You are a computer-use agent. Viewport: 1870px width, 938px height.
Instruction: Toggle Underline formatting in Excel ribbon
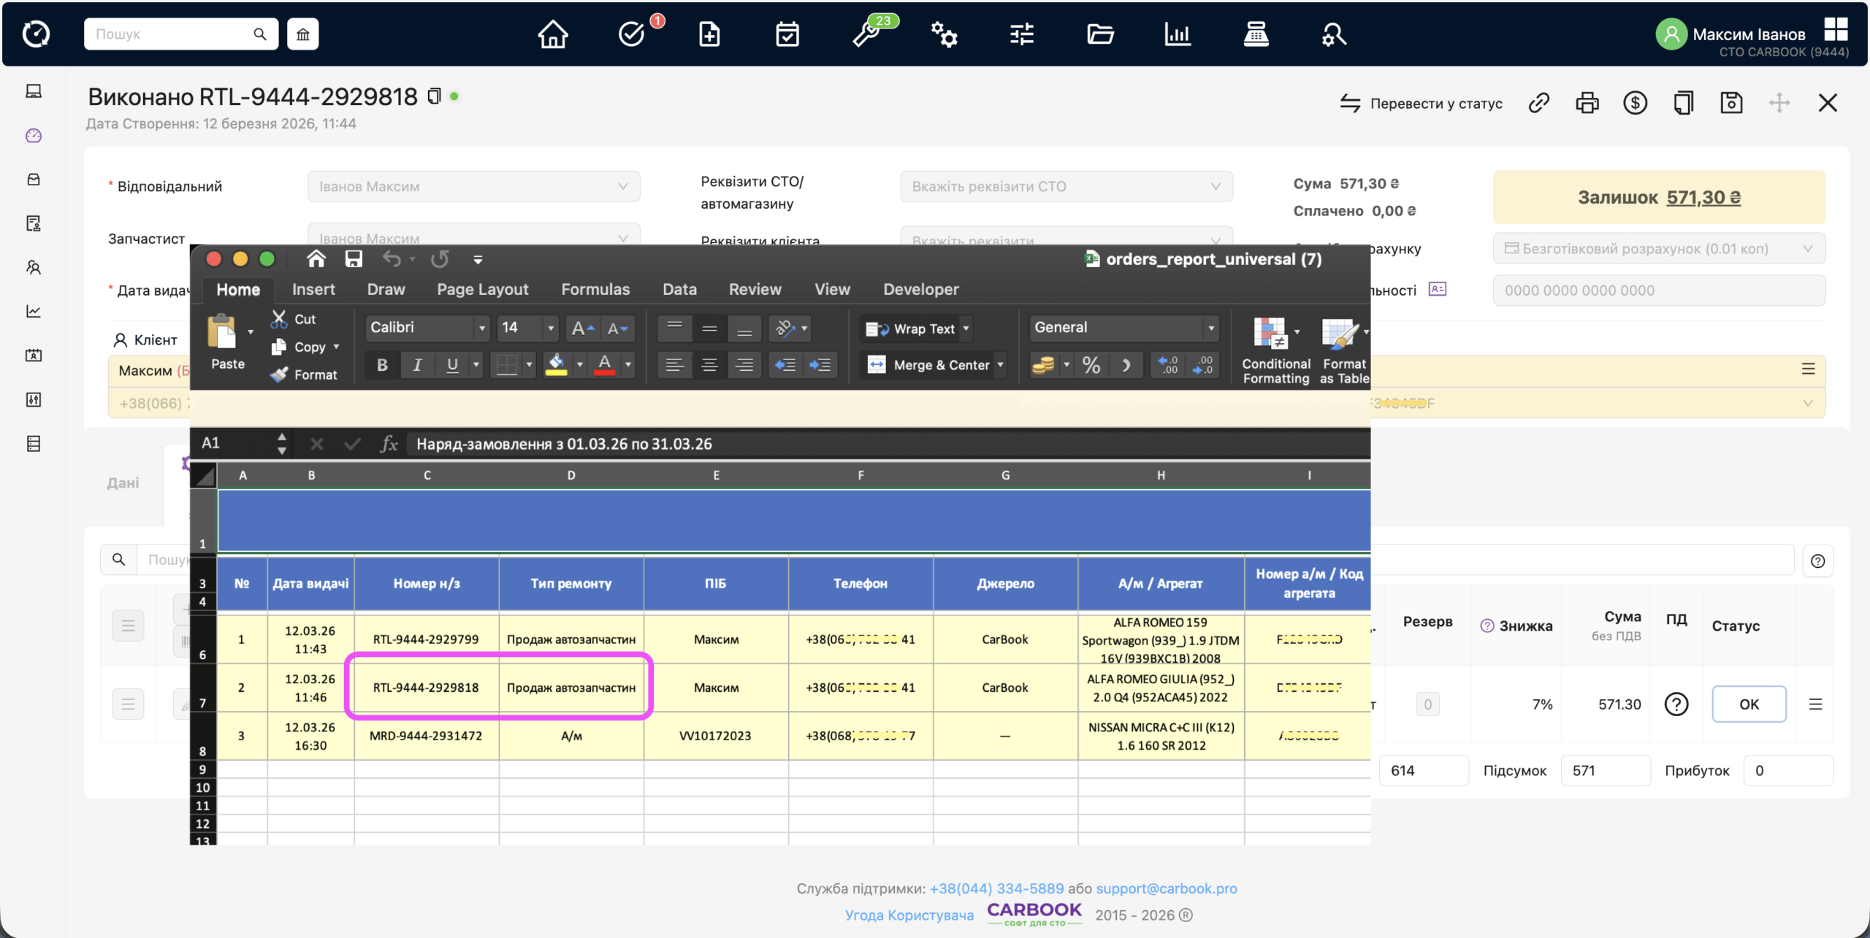pyautogui.click(x=452, y=365)
